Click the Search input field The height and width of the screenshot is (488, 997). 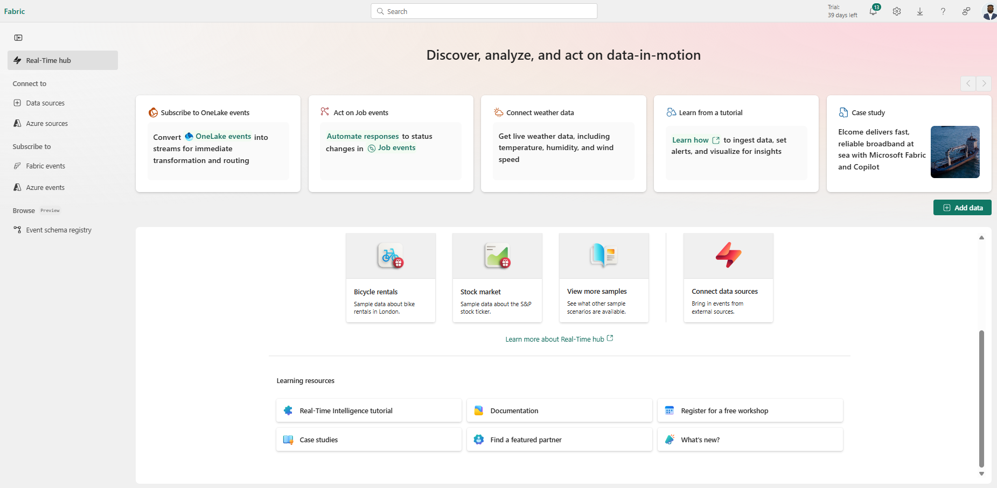pyautogui.click(x=484, y=11)
